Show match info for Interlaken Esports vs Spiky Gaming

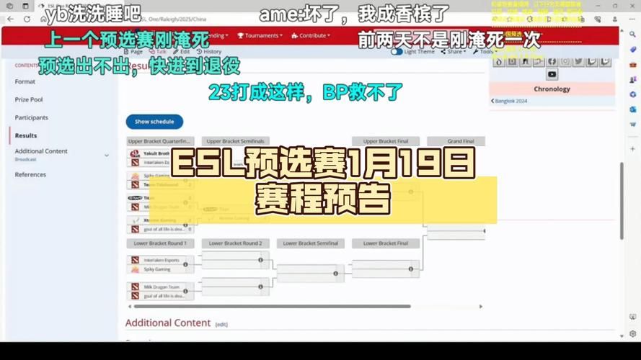(x=185, y=264)
